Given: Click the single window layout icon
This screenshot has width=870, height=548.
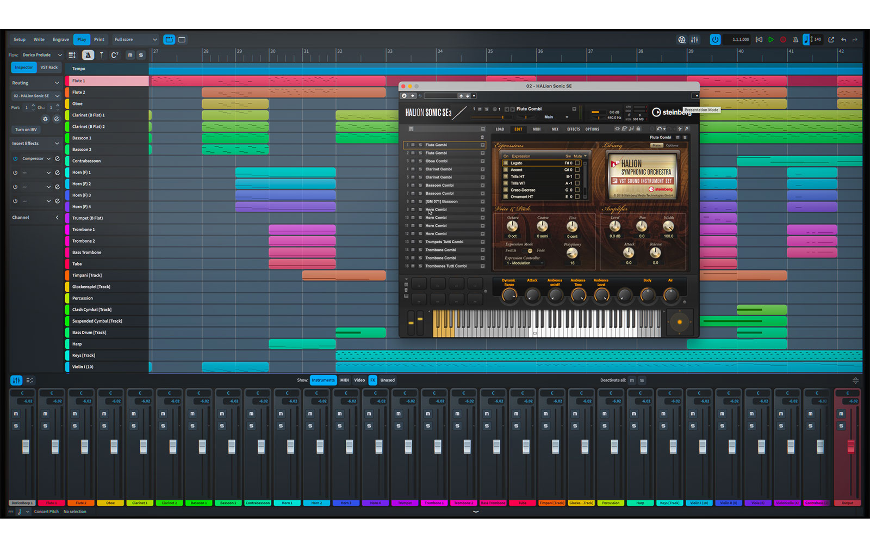Looking at the screenshot, I should point(182,40).
